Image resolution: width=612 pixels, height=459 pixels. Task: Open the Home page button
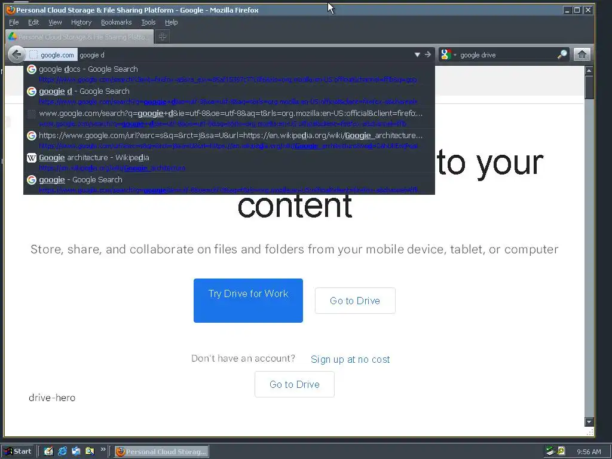(x=582, y=54)
